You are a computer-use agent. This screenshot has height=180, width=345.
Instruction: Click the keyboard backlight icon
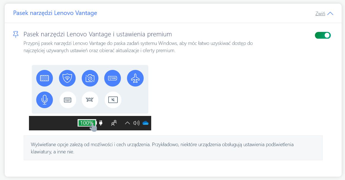[90, 100]
